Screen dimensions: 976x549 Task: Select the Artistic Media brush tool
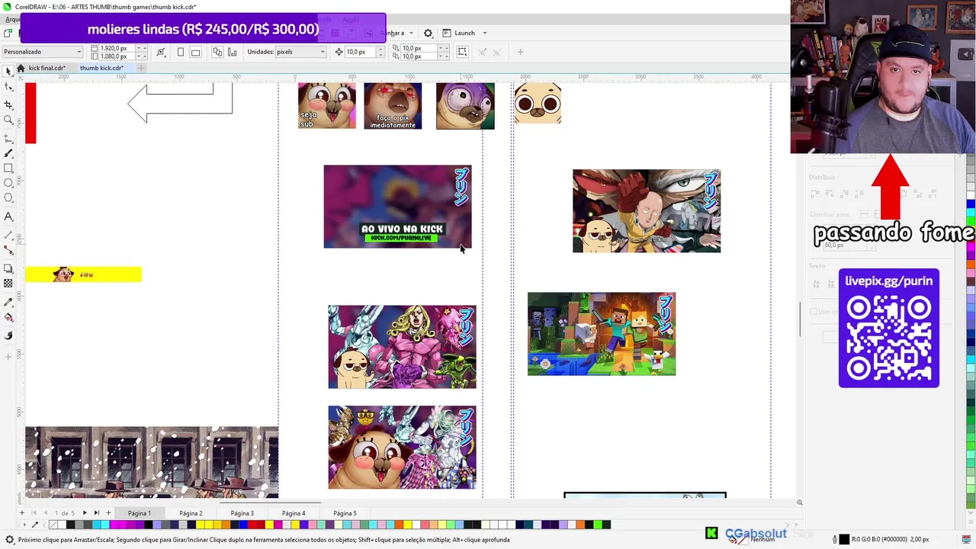tap(8, 153)
